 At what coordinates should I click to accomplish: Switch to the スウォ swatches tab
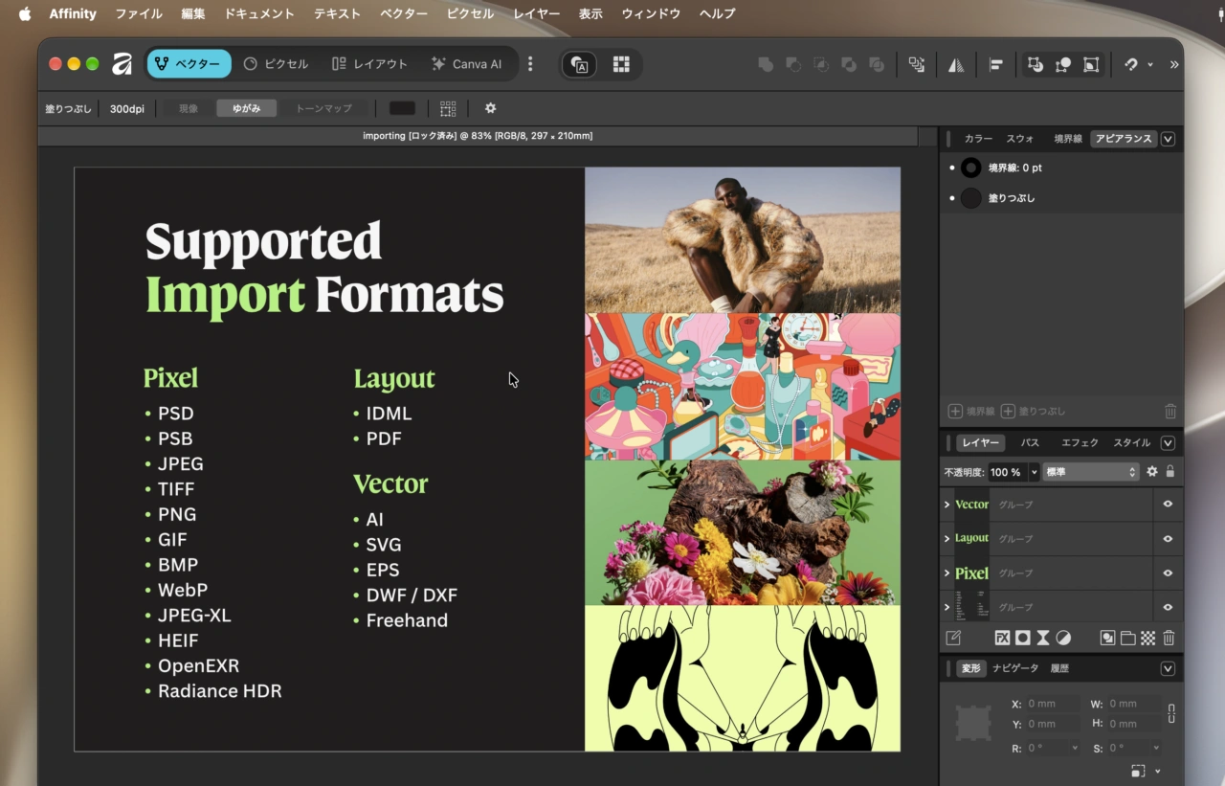[1020, 139]
